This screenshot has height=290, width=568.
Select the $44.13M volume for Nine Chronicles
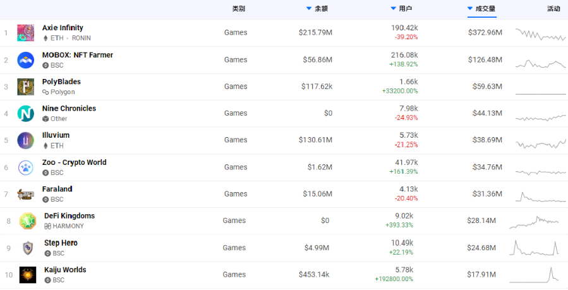(x=487, y=113)
